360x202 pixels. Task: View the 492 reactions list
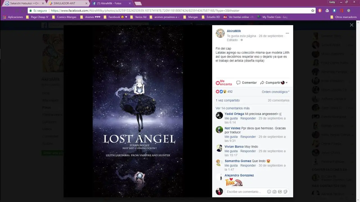point(230,92)
